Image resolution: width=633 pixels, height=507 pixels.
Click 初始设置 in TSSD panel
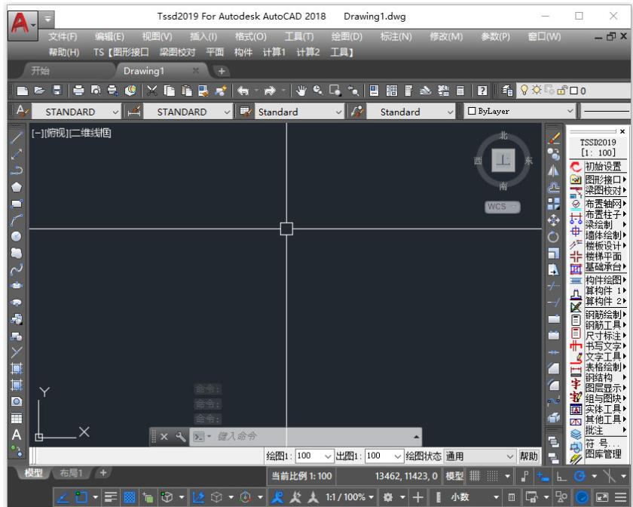point(603,166)
